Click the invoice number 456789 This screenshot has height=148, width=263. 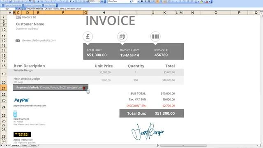(x=161, y=55)
